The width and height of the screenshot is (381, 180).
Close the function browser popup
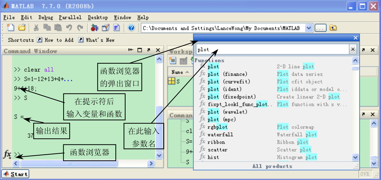click(355, 38)
